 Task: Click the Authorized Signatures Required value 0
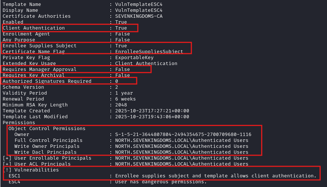point(116,81)
